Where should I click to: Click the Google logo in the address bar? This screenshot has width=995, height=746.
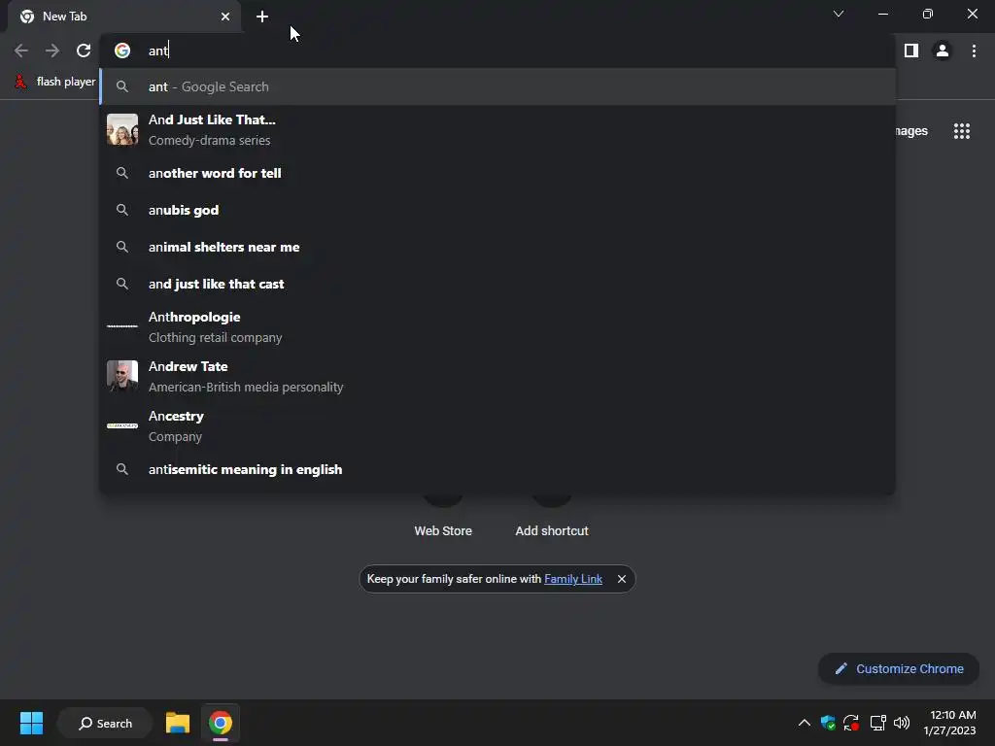(x=122, y=51)
